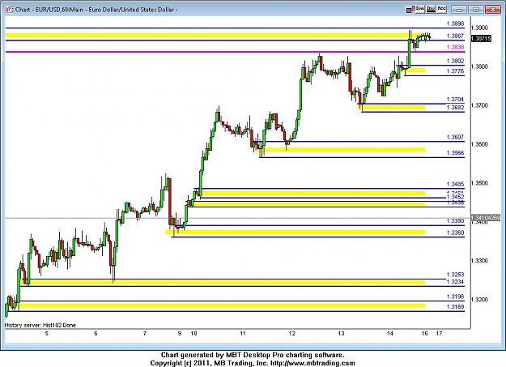Click the 'History server: Hist102 Done' status text

(x=40, y=326)
